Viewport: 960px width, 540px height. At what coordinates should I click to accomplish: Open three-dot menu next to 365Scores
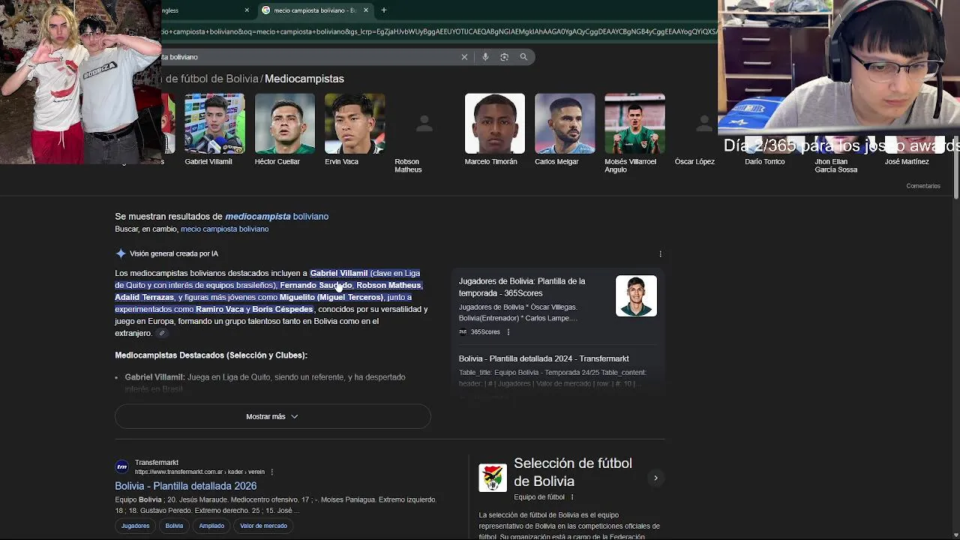pyautogui.click(x=508, y=332)
